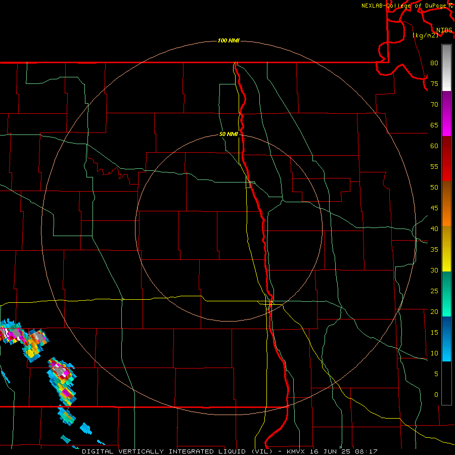Pick the yellow segment of the VIL scale

[446, 249]
